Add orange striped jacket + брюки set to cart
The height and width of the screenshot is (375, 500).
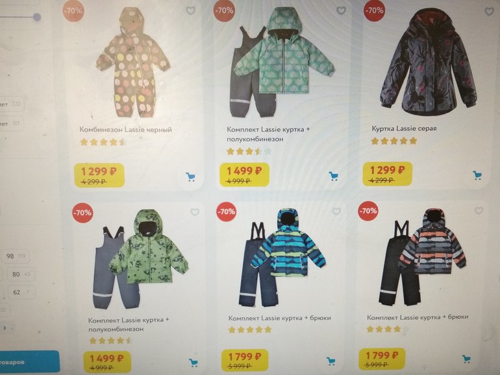tap(466, 359)
